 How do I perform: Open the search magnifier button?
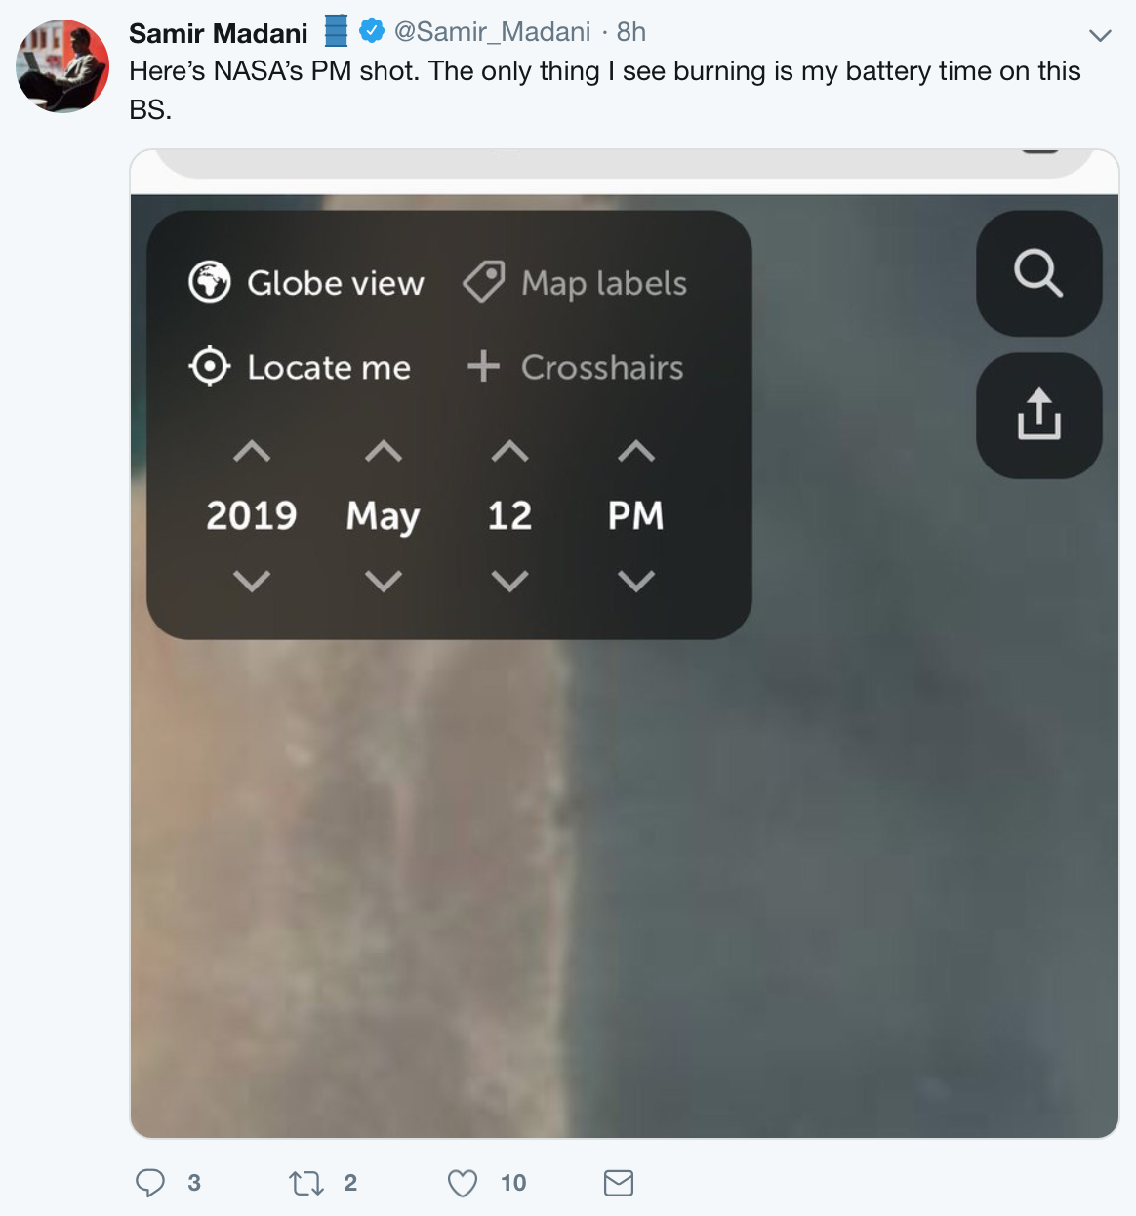pyautogui.click(x=1038, y=273)
